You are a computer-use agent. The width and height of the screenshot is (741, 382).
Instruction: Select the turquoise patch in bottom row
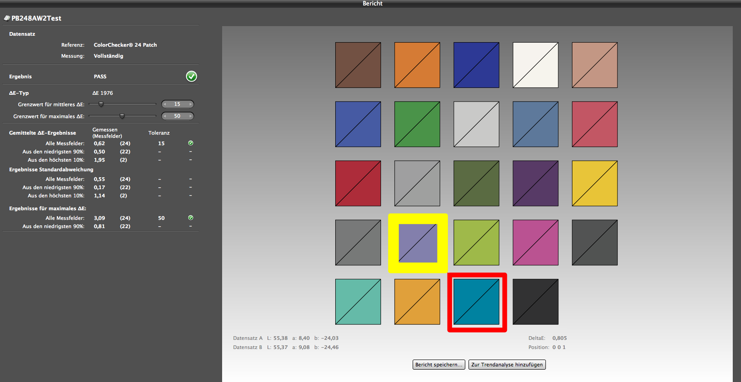[x=358, y=302]
